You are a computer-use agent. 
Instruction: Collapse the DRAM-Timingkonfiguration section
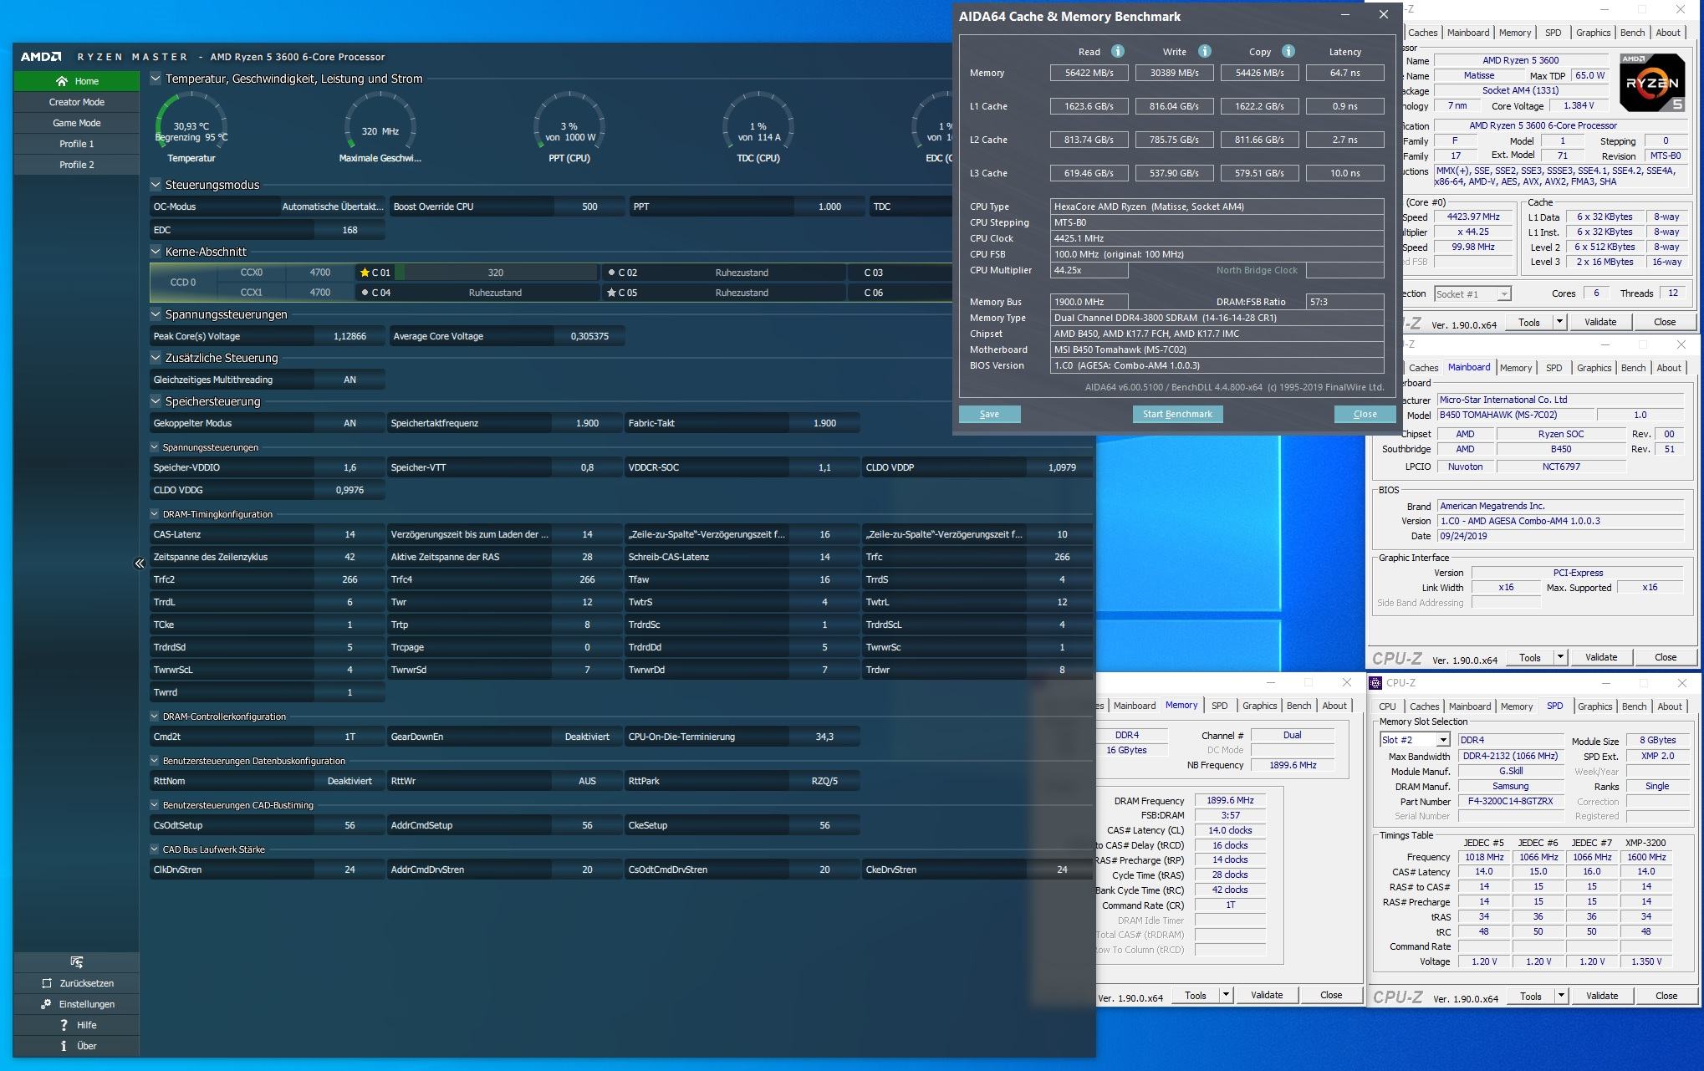tap(155, 514)
